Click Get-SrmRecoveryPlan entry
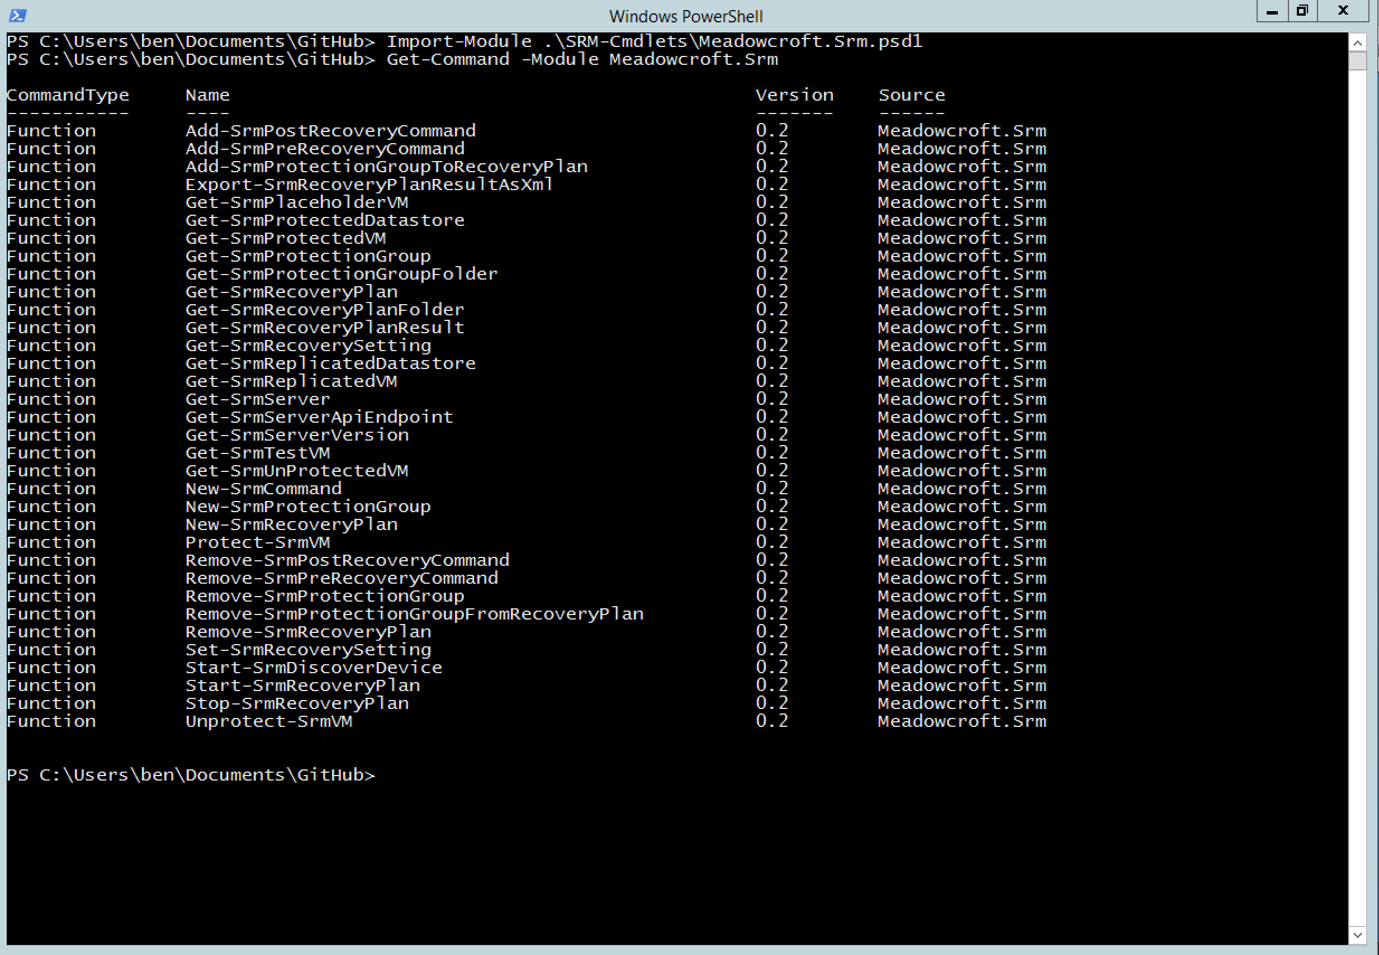 (x=291, y=292)
